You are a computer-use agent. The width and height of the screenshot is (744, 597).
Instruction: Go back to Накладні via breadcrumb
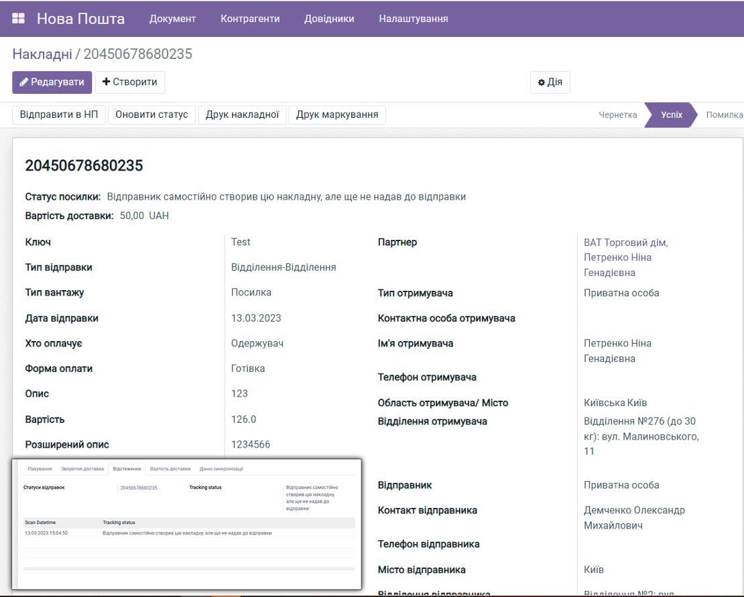[x=42, y=54]
